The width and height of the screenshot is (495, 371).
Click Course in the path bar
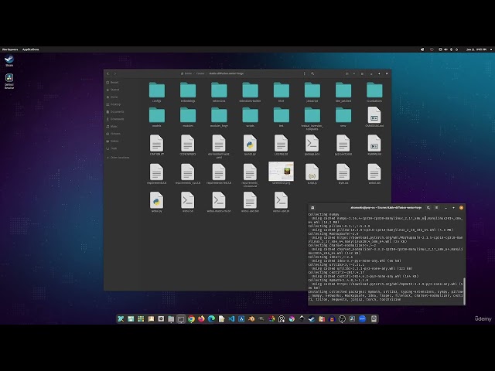click(x=200, y=73)
